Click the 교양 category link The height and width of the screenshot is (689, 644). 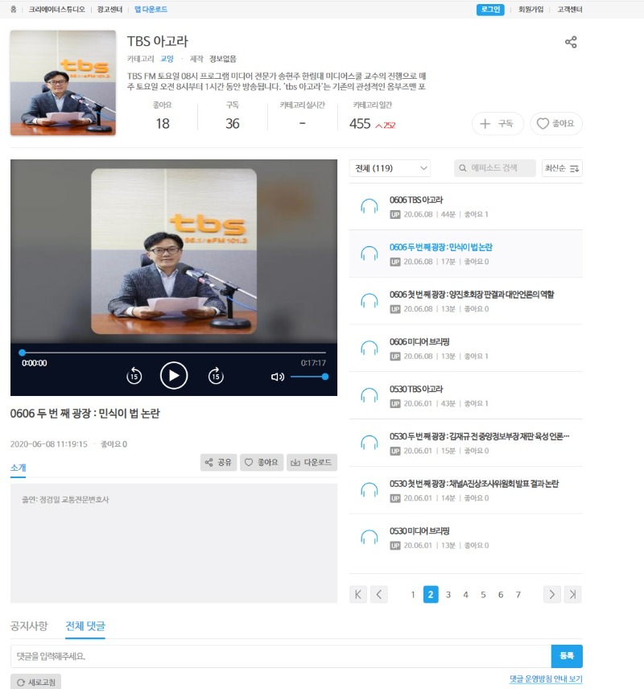click(x=167, y=59)
